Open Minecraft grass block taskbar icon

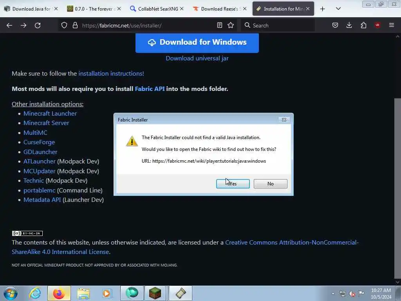pyautogui.click(x=155, y=293)
